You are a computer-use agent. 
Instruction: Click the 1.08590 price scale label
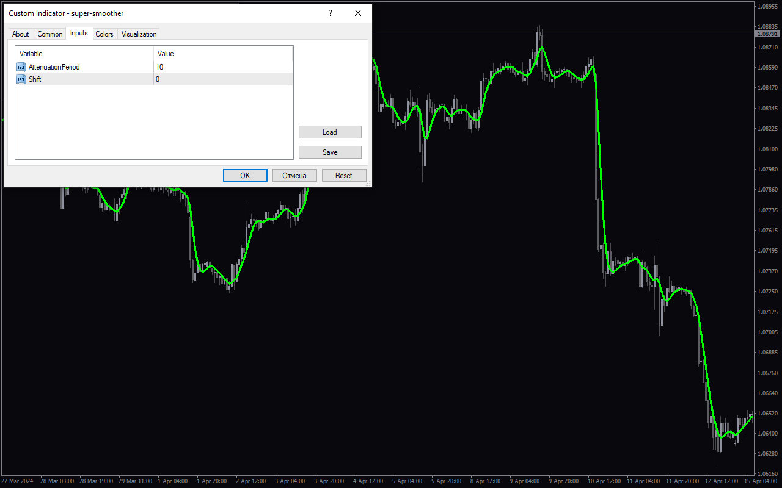pos(767,67)
